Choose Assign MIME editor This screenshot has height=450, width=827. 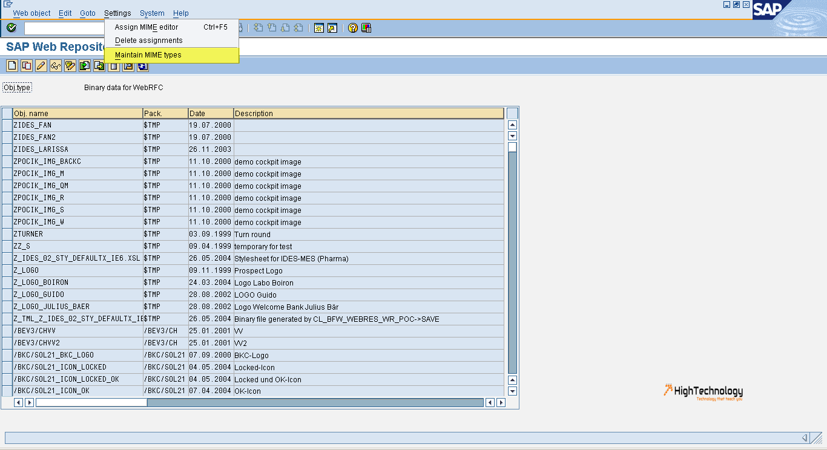click(172, 27)
